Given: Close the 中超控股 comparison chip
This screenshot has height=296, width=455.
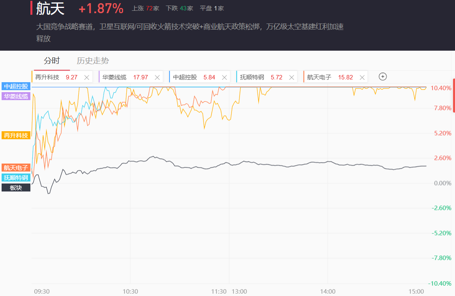Looking at the screenshot, I should point(224,77).
